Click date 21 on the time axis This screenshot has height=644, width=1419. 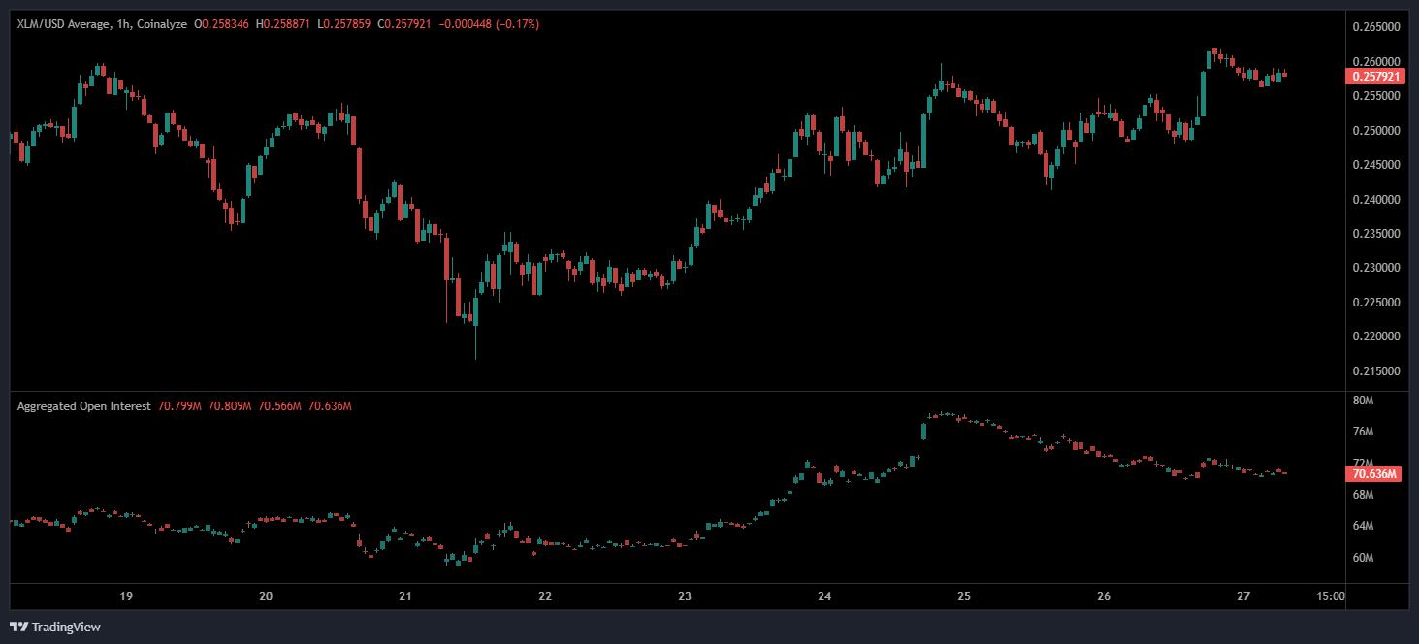405,596
